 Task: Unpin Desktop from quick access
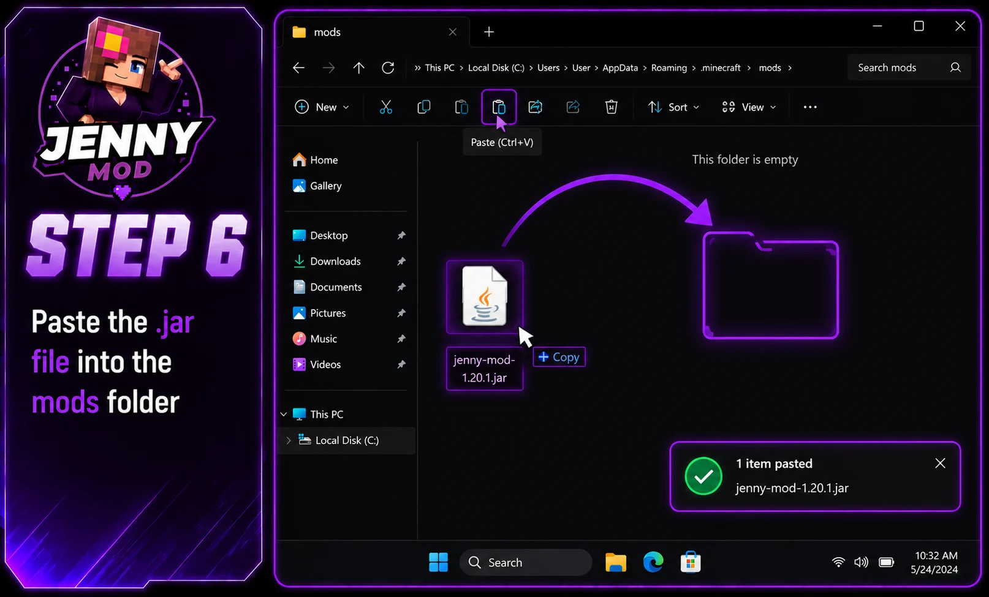click(401, 235)
